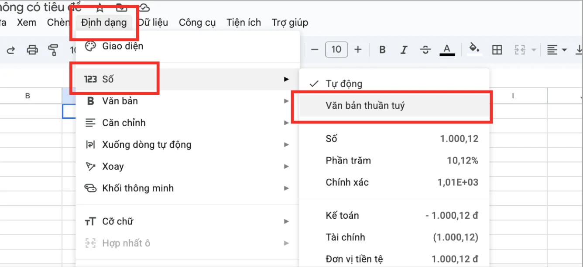Click the font size field showing 10

coord(336,50)
